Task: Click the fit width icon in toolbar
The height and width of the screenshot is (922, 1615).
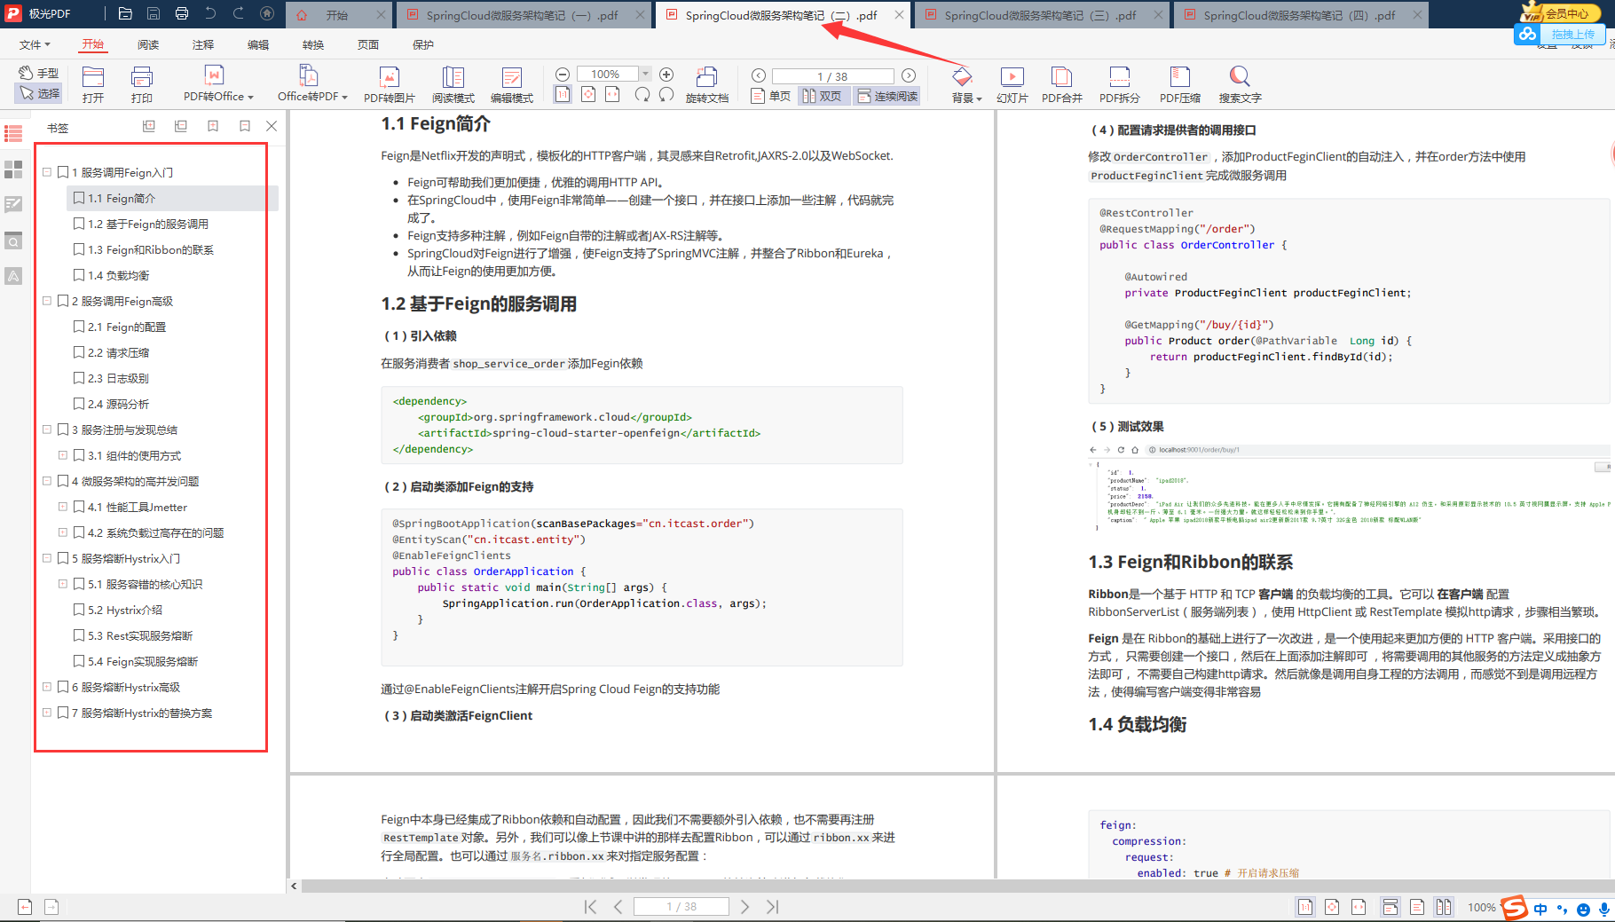Action: [612, 94]
